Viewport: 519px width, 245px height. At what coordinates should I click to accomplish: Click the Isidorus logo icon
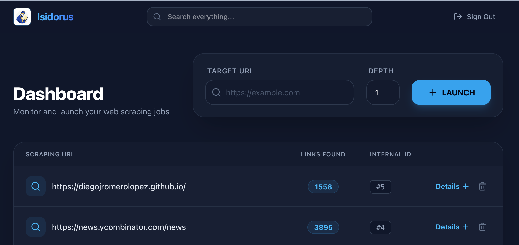tap(22, 17)
